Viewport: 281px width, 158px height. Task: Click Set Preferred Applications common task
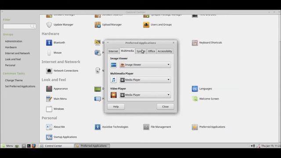20,86
